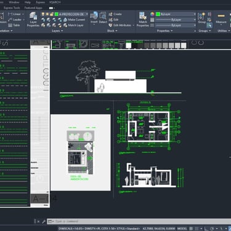Open the Window menu
231x231 pixels.
[x=14, y=2]
